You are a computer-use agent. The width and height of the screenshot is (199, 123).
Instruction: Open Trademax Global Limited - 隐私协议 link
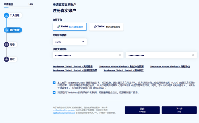tap(170, 66)
